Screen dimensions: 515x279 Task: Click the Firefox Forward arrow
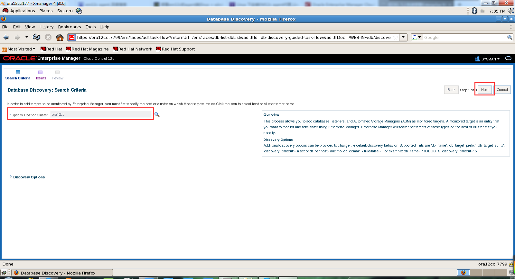pyautogui.click(x=17, y=37)
